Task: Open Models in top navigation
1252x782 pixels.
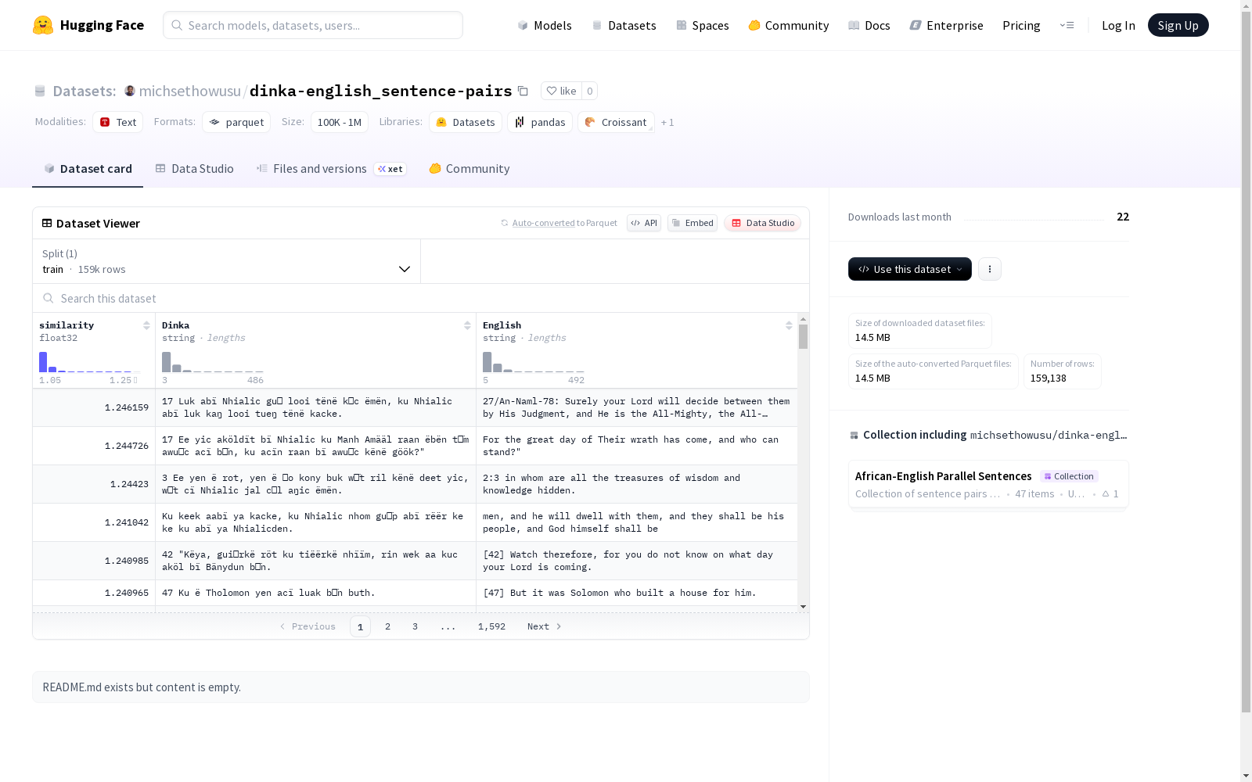Action: 545,25
